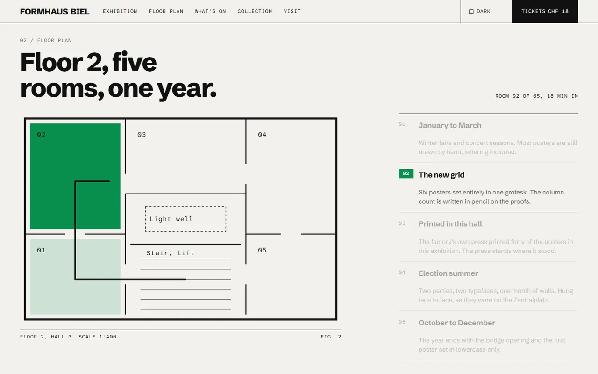Viewport: 598px width, 374px height.
Task: Click room 03 label on the floor plan
Action: (x=142, y=135)
